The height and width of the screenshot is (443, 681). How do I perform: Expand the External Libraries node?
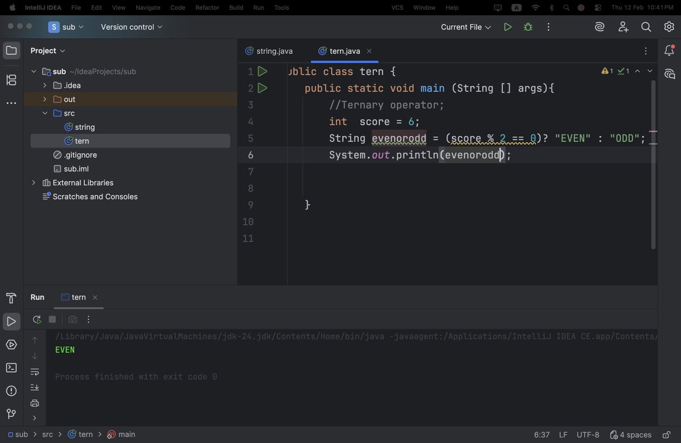click(x=33, y=182)
